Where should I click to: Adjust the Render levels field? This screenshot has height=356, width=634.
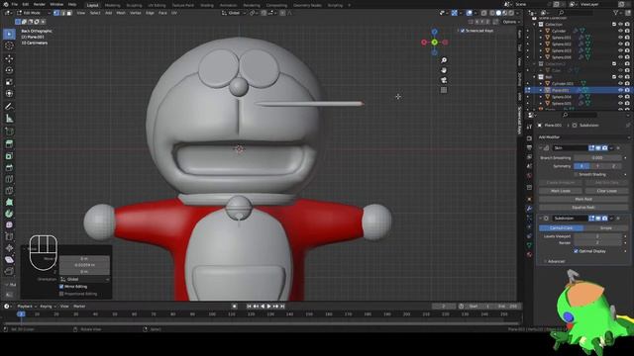point(597,243)
